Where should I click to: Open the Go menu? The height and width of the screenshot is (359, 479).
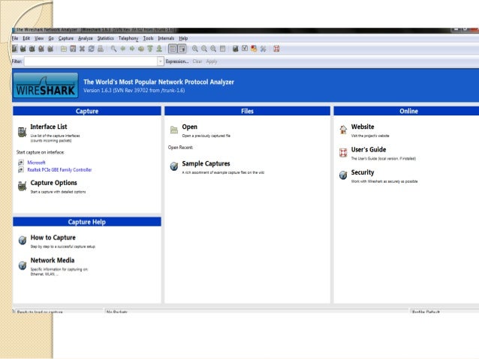click(x=51, y=38)
